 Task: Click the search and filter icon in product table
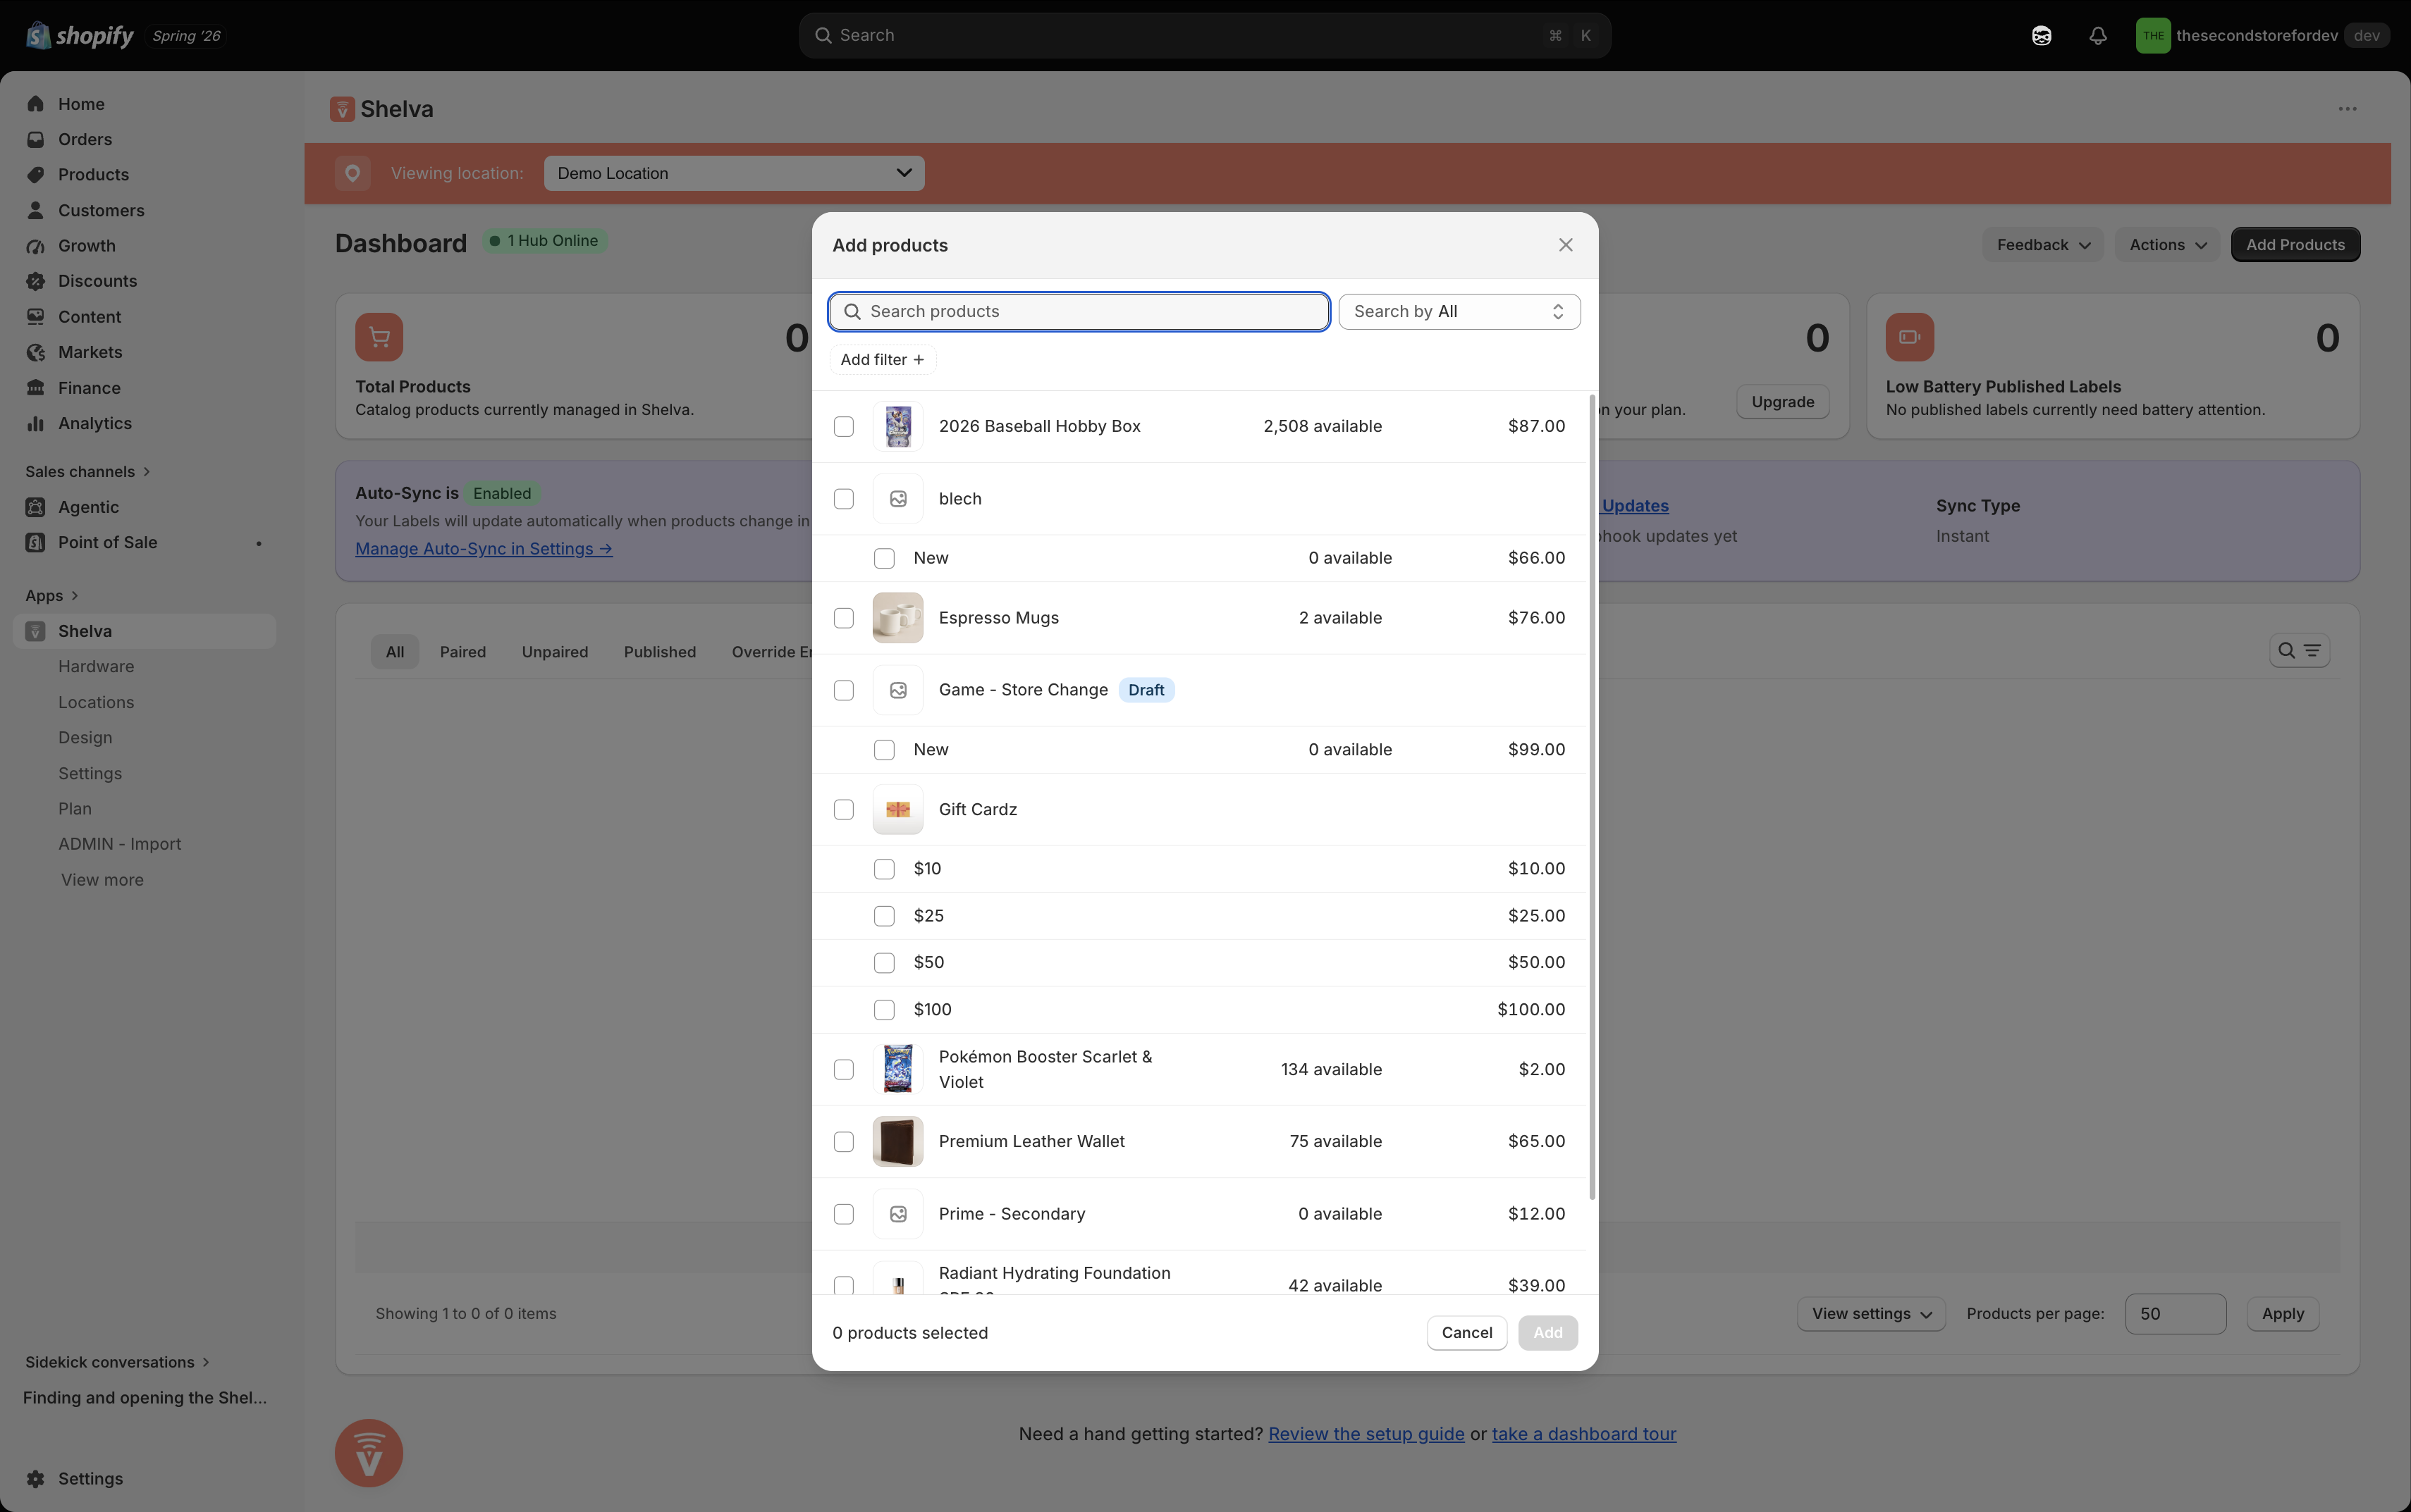(2299, 651)
